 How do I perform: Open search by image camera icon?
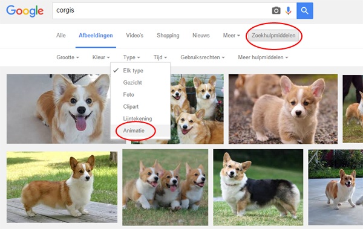coord(276,10)
